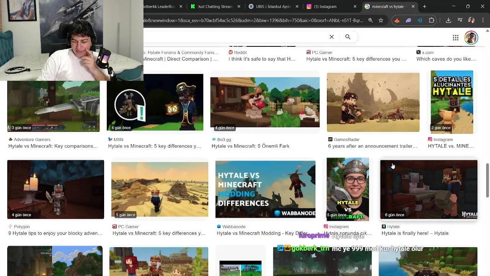Image resolution: width=490 pixels, height=276 pixels.
Task: Open the 5 Detalles Alucinantes Hytale image
Action: point(452,102)
